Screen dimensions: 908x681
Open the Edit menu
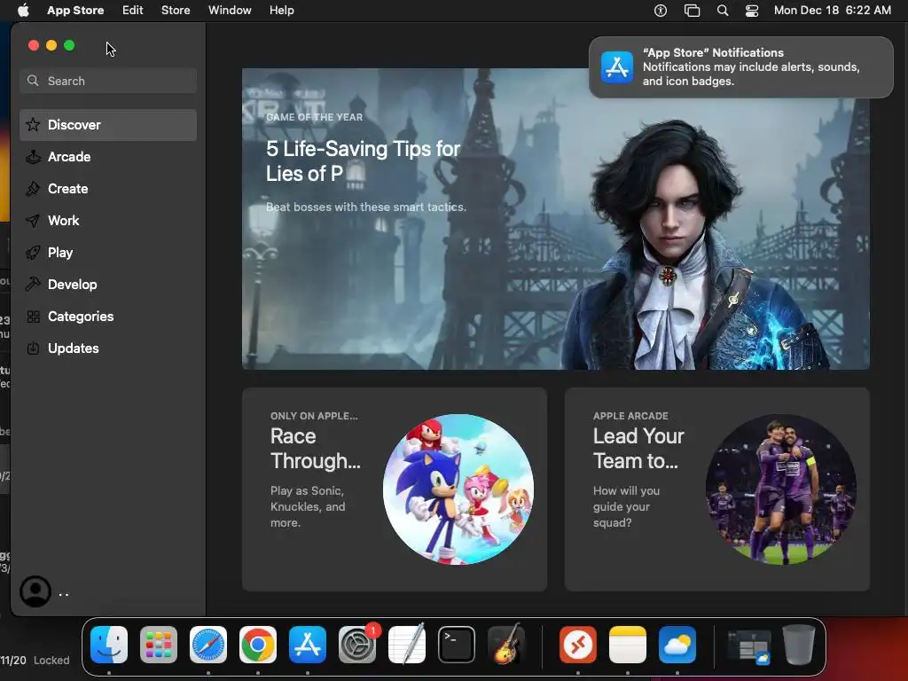pos(133,11)
